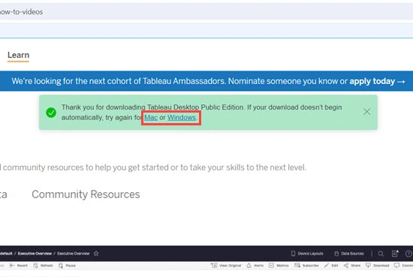Click the green checkmark success icon
The height and width of the screenshot is (277, 413).
(51, 113)
